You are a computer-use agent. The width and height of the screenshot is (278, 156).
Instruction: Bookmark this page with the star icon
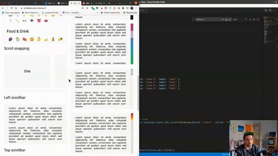pyautogui.click(x=87, y=8)
